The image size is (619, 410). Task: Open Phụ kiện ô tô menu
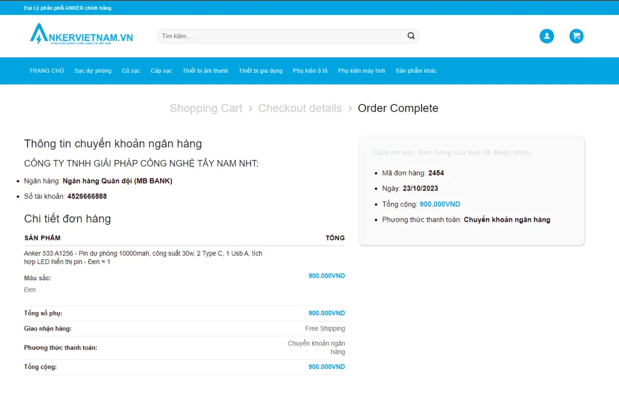(310, 71)
